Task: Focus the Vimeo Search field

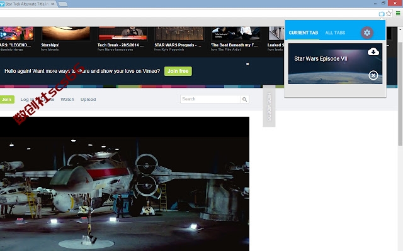Action: (210, 99)
